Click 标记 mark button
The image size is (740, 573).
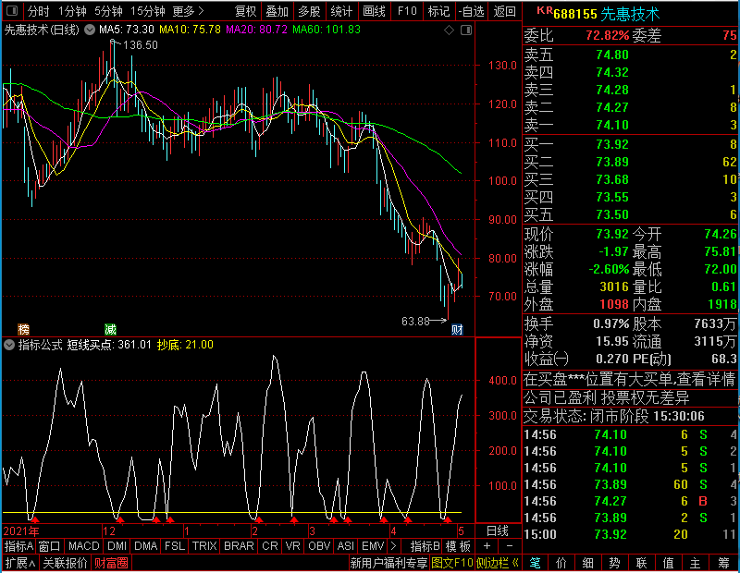[438, 11]
